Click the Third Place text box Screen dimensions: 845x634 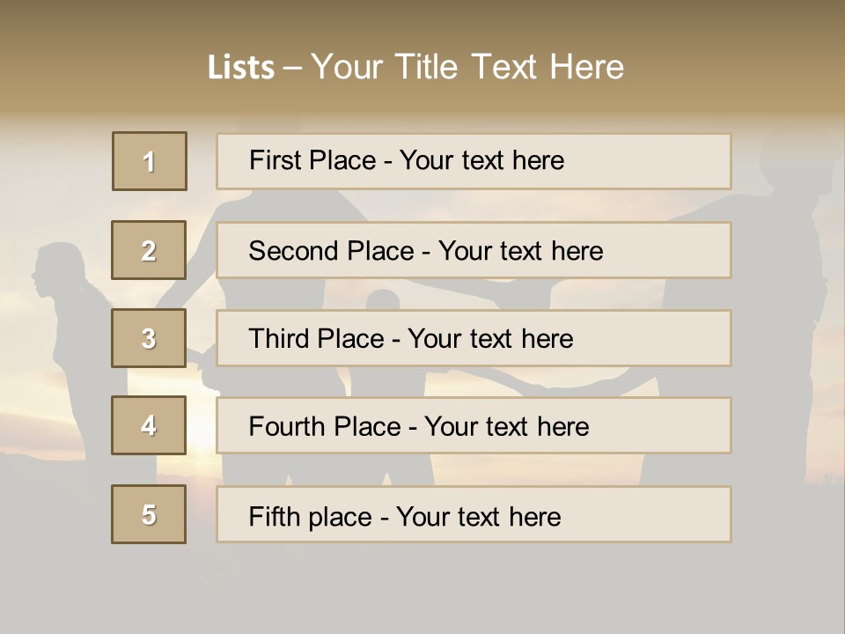474,338
